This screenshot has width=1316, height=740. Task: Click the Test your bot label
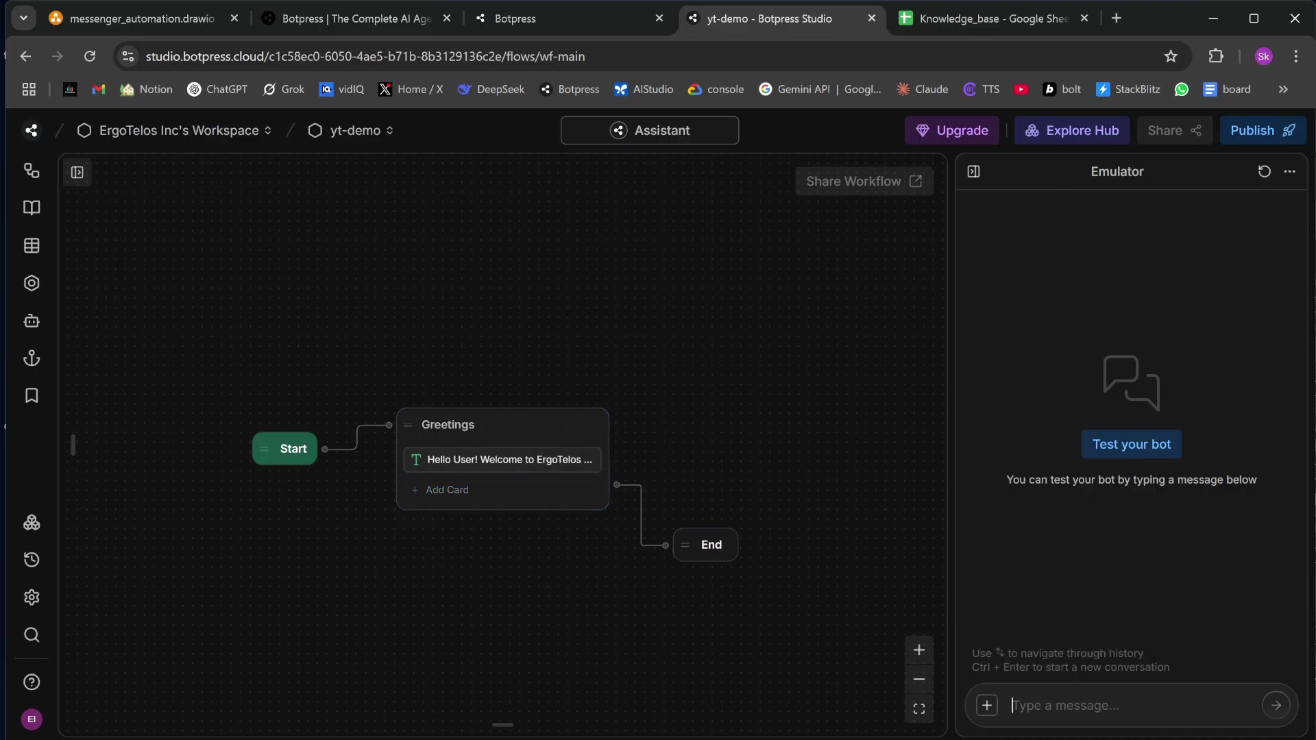point(1131,444)
